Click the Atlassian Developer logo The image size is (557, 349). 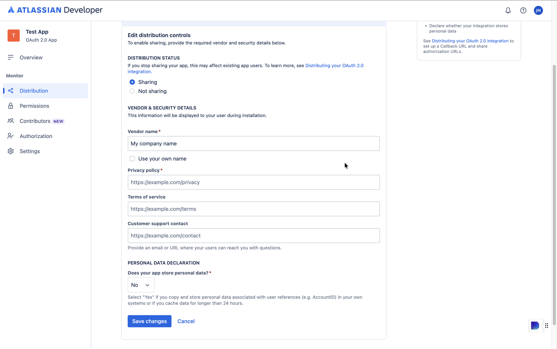(55, 10)
